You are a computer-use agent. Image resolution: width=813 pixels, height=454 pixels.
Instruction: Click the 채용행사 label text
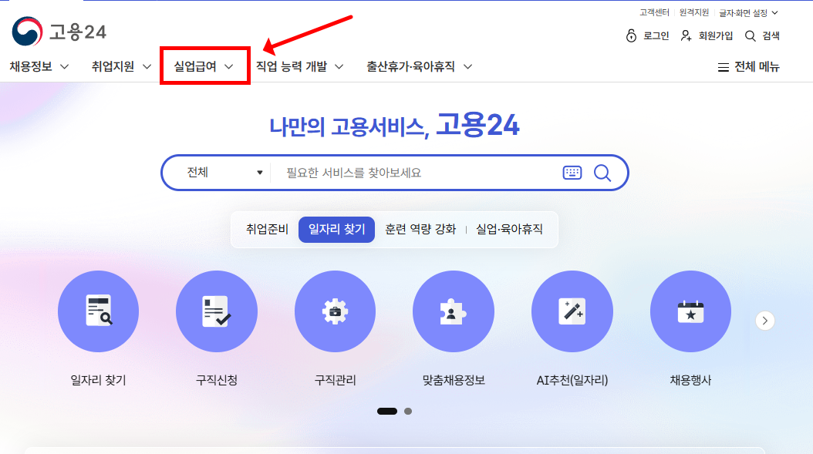[690, 381]
